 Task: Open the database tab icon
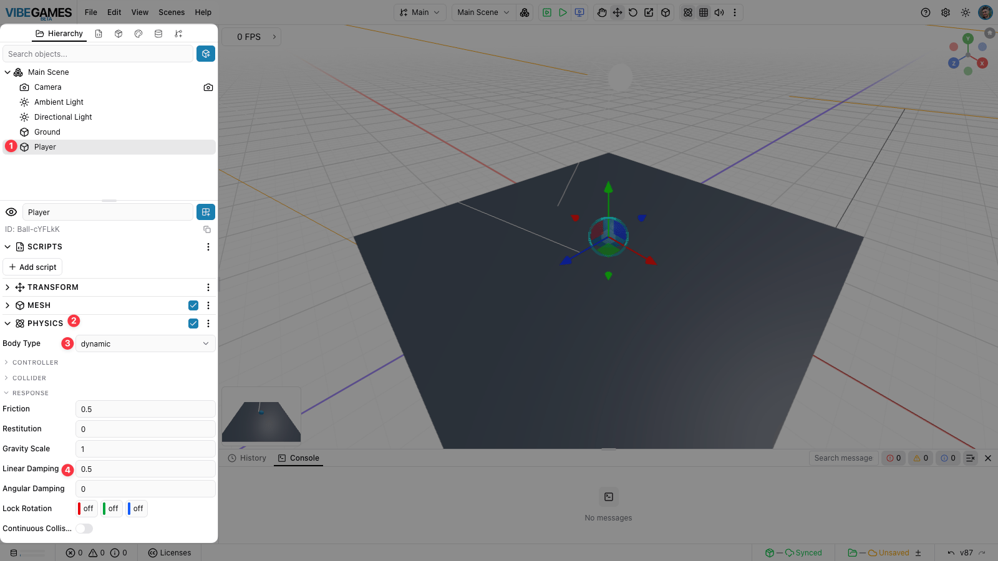tap(158, 34)
